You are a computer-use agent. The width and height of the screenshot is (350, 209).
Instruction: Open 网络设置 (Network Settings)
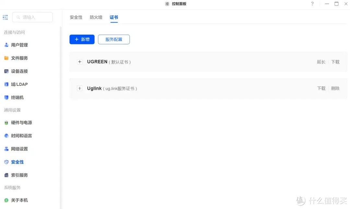[20, 149]
